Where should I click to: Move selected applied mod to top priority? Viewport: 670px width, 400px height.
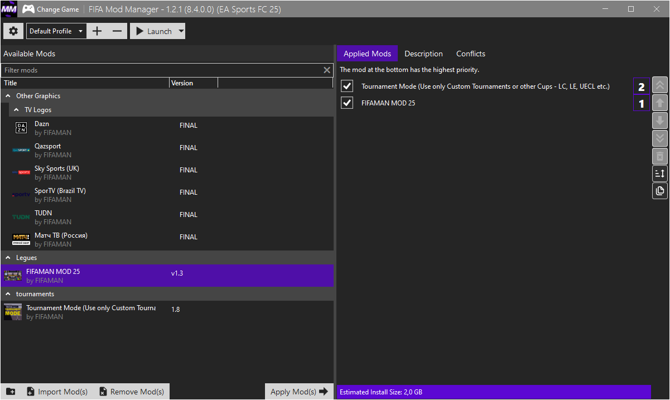click(x=660, y=85)
